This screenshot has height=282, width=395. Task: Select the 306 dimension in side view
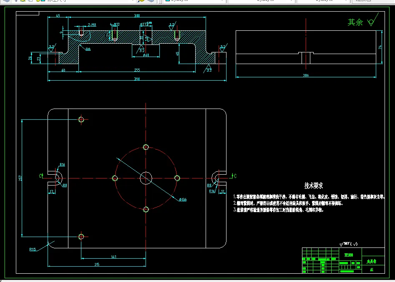306,75
